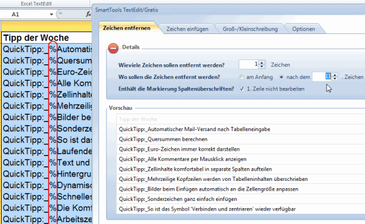Select the Excel cell starting 'QuickTipp:_%Text und'
Screen dimensions: 365x224
47,163
